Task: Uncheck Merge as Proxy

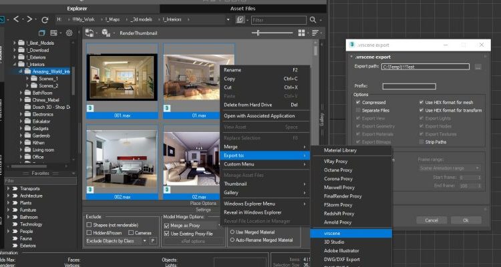Action: (167, 226)
